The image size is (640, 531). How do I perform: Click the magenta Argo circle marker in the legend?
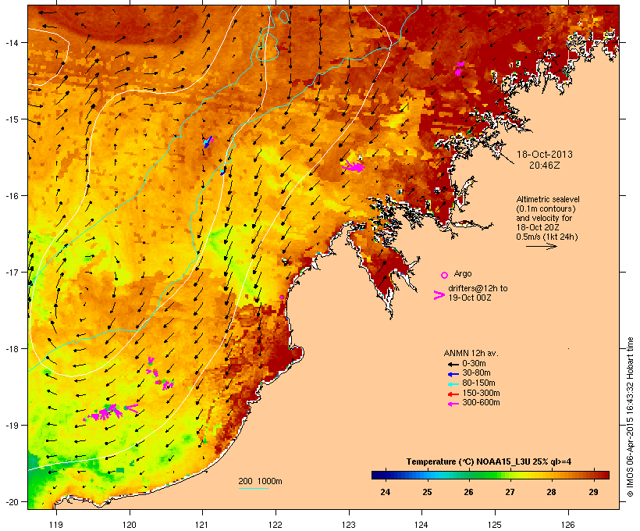coord(444,275)
